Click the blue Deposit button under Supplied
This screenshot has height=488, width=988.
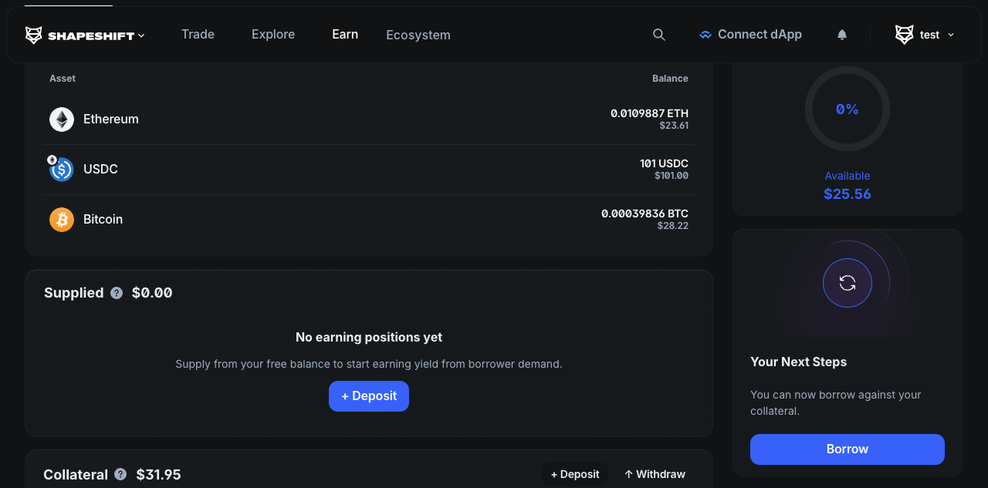(369, 396)
